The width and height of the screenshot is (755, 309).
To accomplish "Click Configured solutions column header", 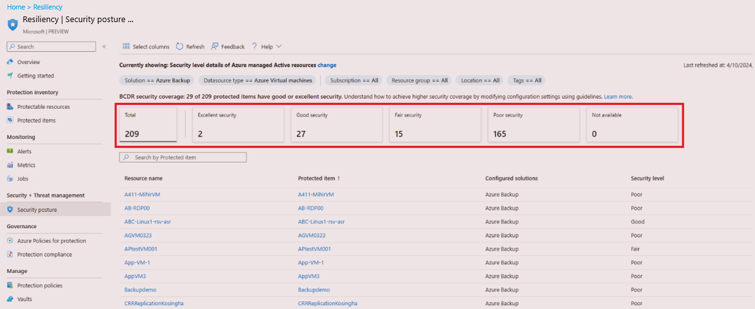I will 511,179.
